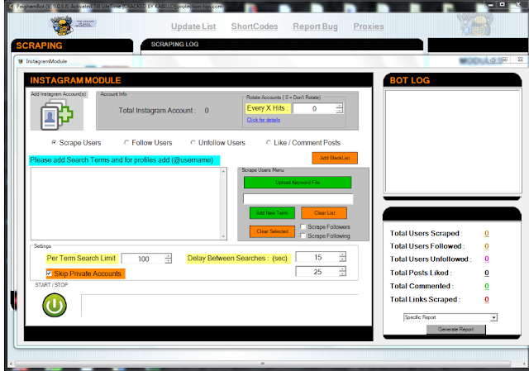This screenshot has height=371, width=529.
Task: Select the Like / Comment Posts option
Action: 269,143
